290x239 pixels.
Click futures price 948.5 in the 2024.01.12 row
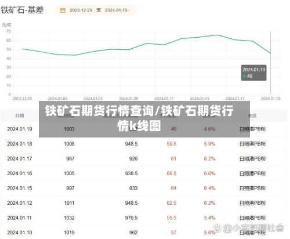[131, 203]
